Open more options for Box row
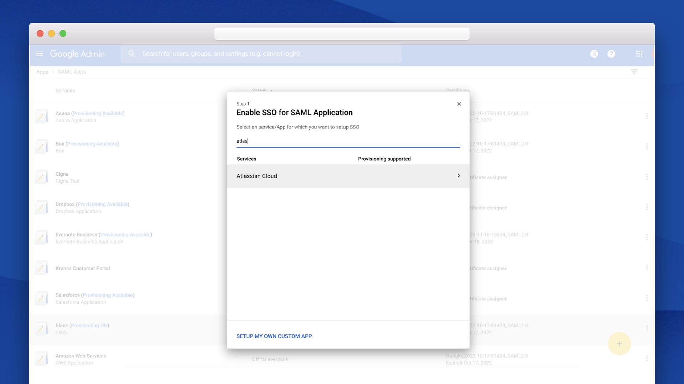This screenshot has height=384, width=684. click(647, 146)
